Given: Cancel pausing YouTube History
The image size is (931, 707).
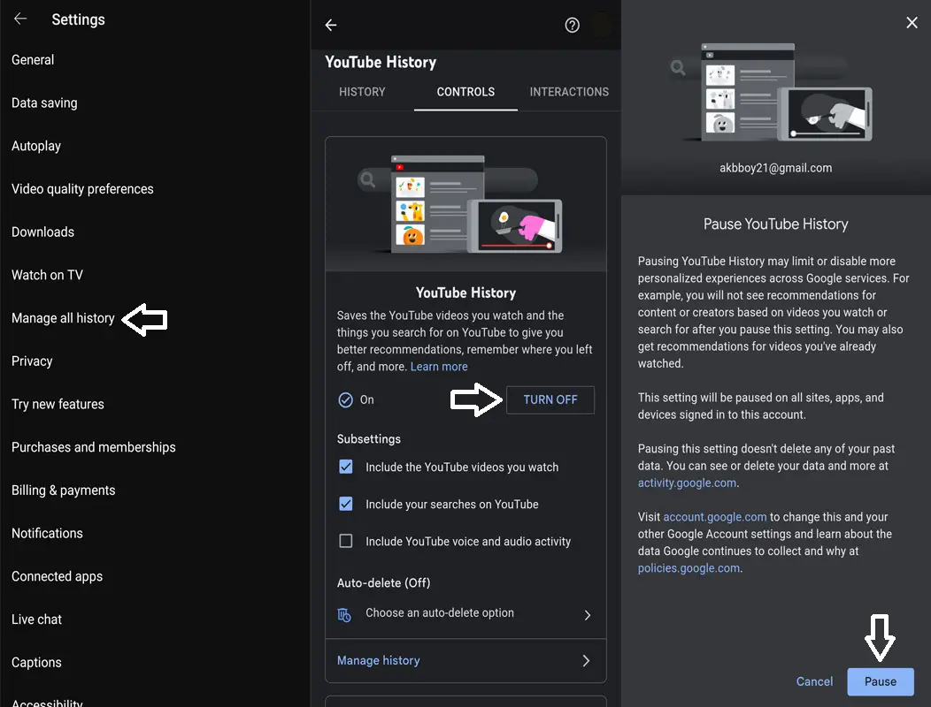Looking at the screenshot, I should click(x=814, y=681).
